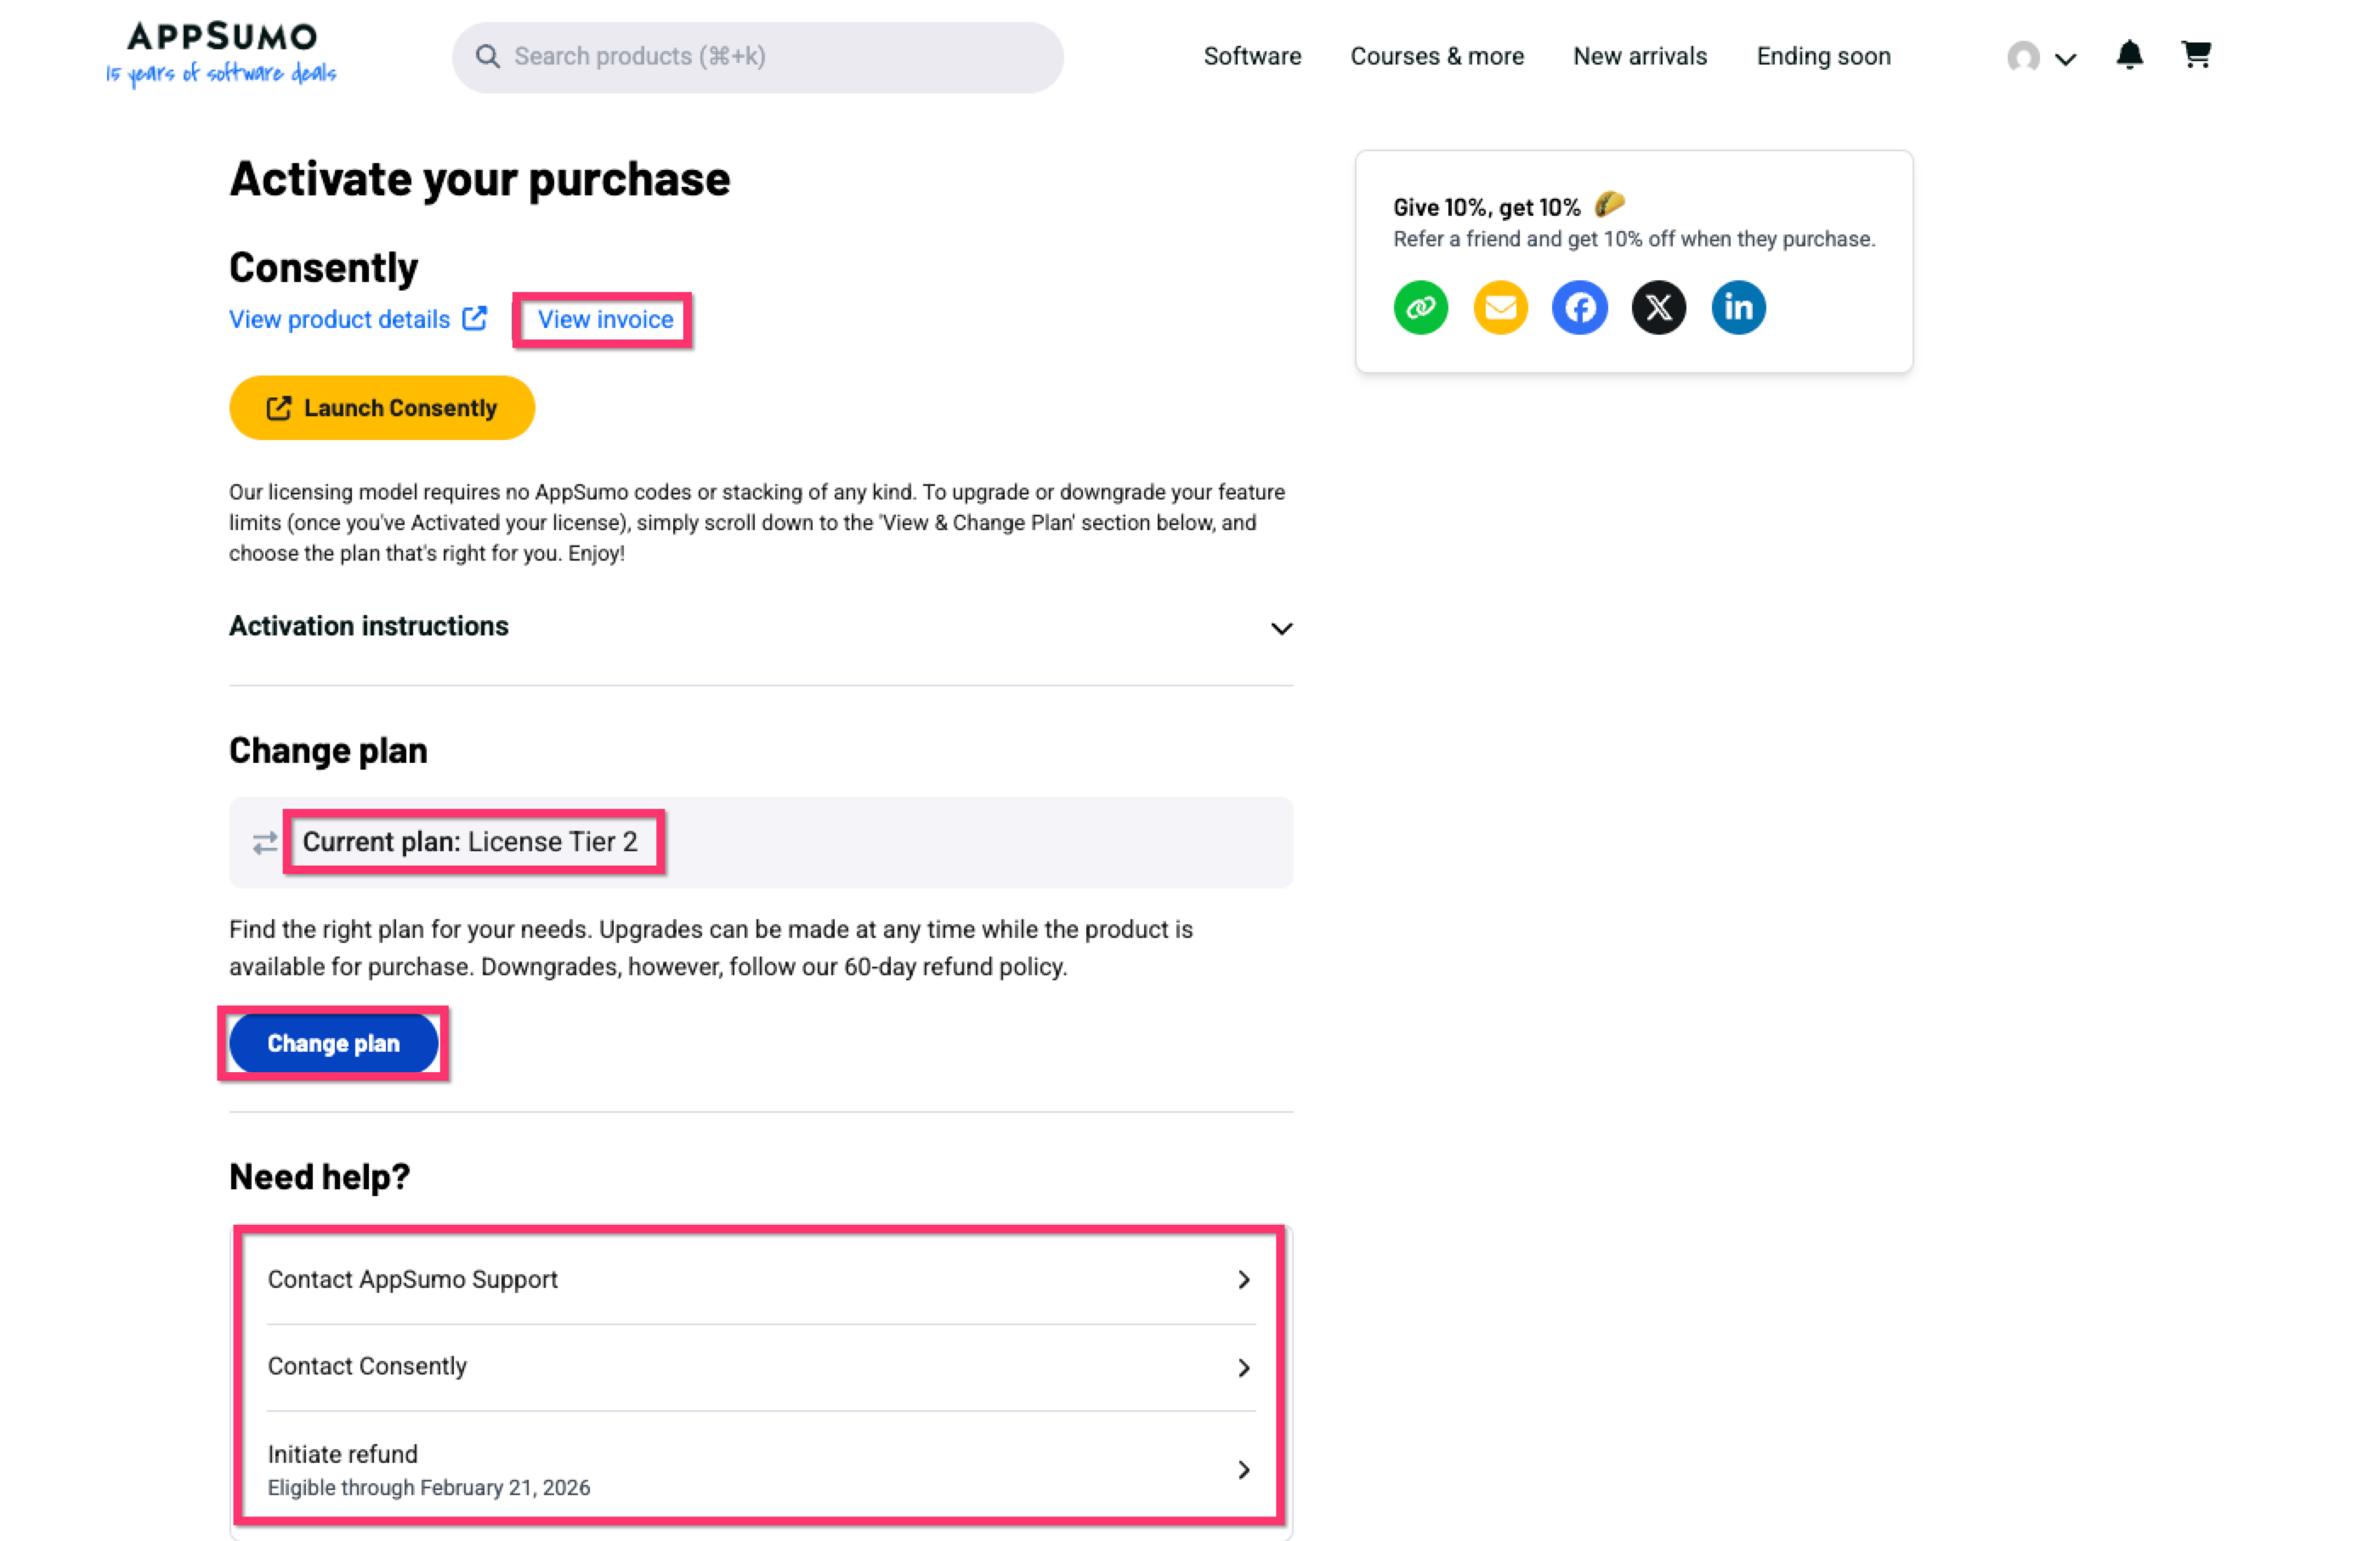This screenshot has width=2380, height=1541.
Task: Open Initiate refund option
Action: [760, 1469]
